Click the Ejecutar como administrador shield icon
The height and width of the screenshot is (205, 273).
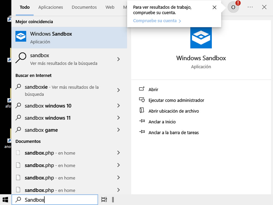(141, 100)
